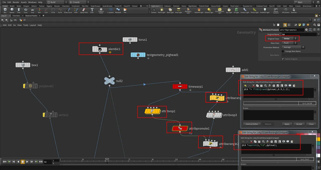Click Accept in attribwrangle1 snippet editor

(299, 124)
